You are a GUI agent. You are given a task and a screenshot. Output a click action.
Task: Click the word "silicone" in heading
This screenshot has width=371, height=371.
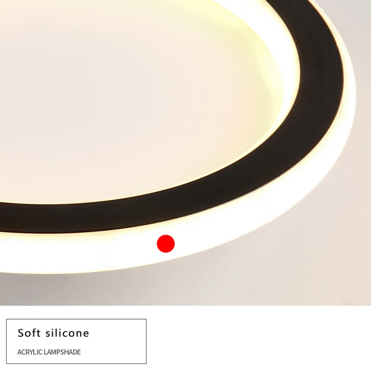(x=67, y=333)
